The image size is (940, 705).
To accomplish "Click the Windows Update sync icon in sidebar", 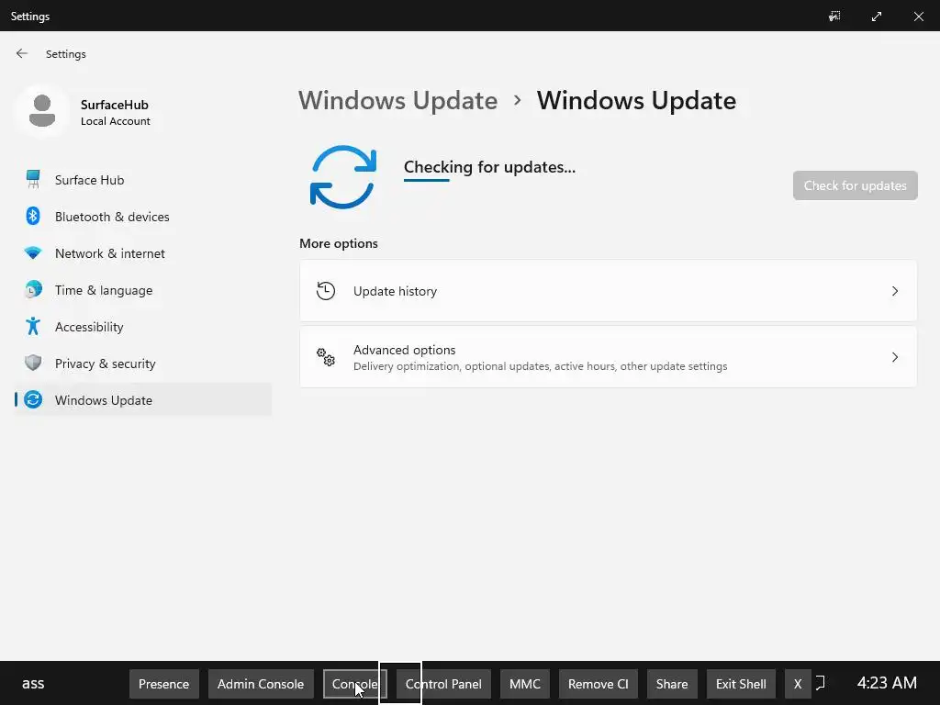I will 33,399.
